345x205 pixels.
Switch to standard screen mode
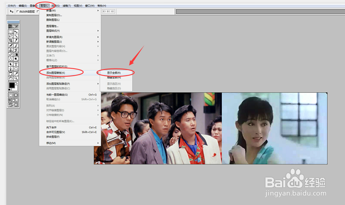click(9, 100)
